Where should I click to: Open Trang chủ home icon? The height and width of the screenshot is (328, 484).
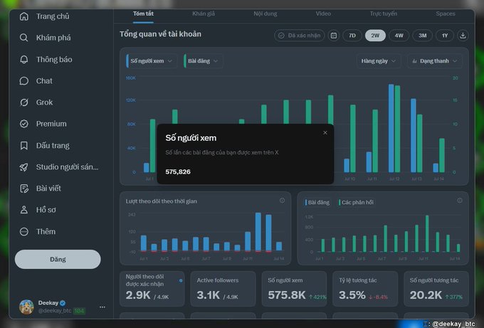[x=24, y=16]
